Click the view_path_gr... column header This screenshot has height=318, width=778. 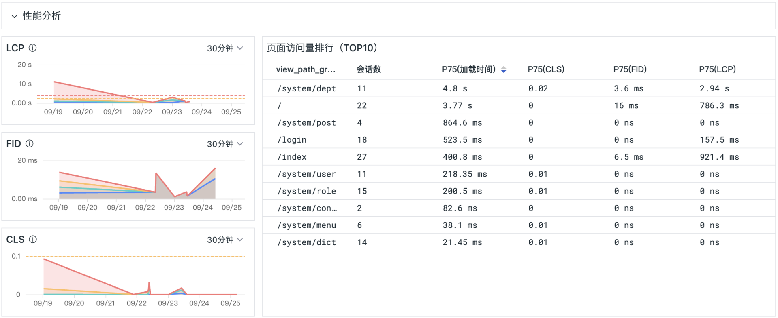click(306, 69)
